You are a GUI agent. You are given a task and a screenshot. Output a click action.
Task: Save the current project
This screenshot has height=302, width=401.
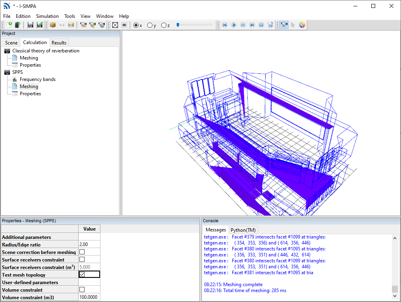pos(30,25)
